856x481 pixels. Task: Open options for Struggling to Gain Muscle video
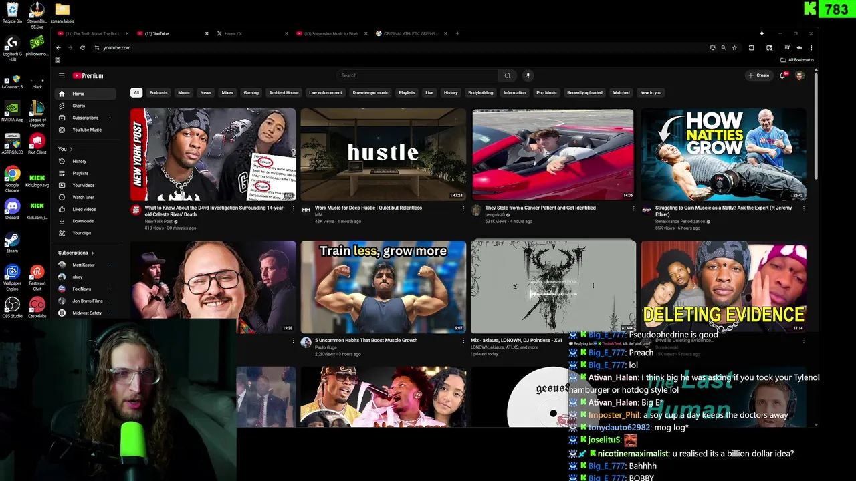[804, 208]
